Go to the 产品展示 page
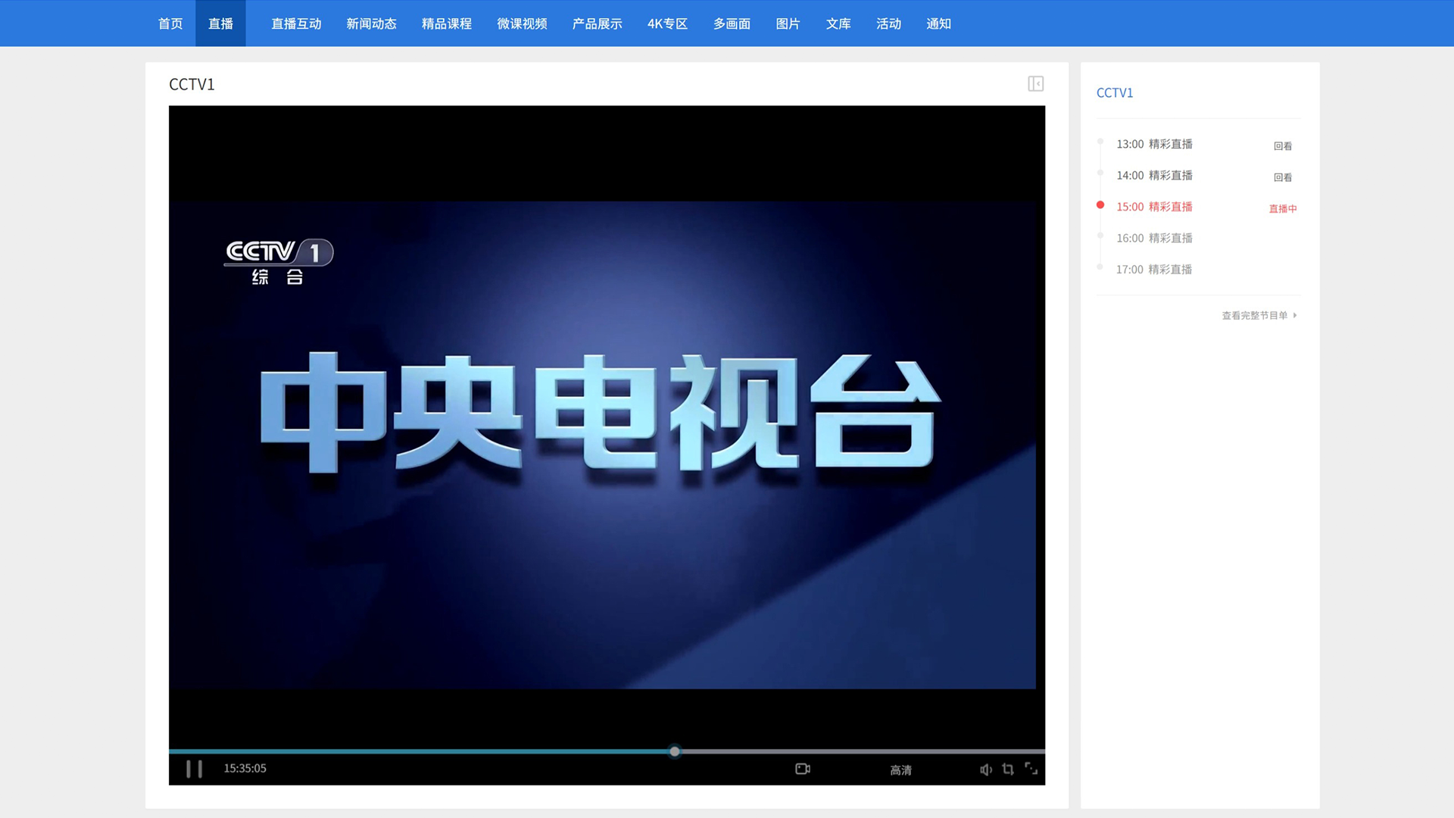Image resolution: width=1454 pixels, height=818 pixels. 597,23
